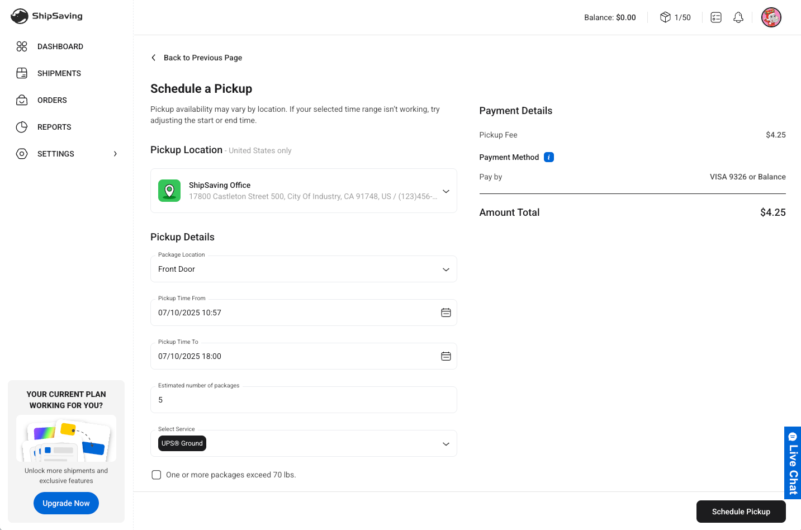The width and height of the screenshot is (801, 530).
Task: Click the Dashboard grid icon
Action: [22, 46]
